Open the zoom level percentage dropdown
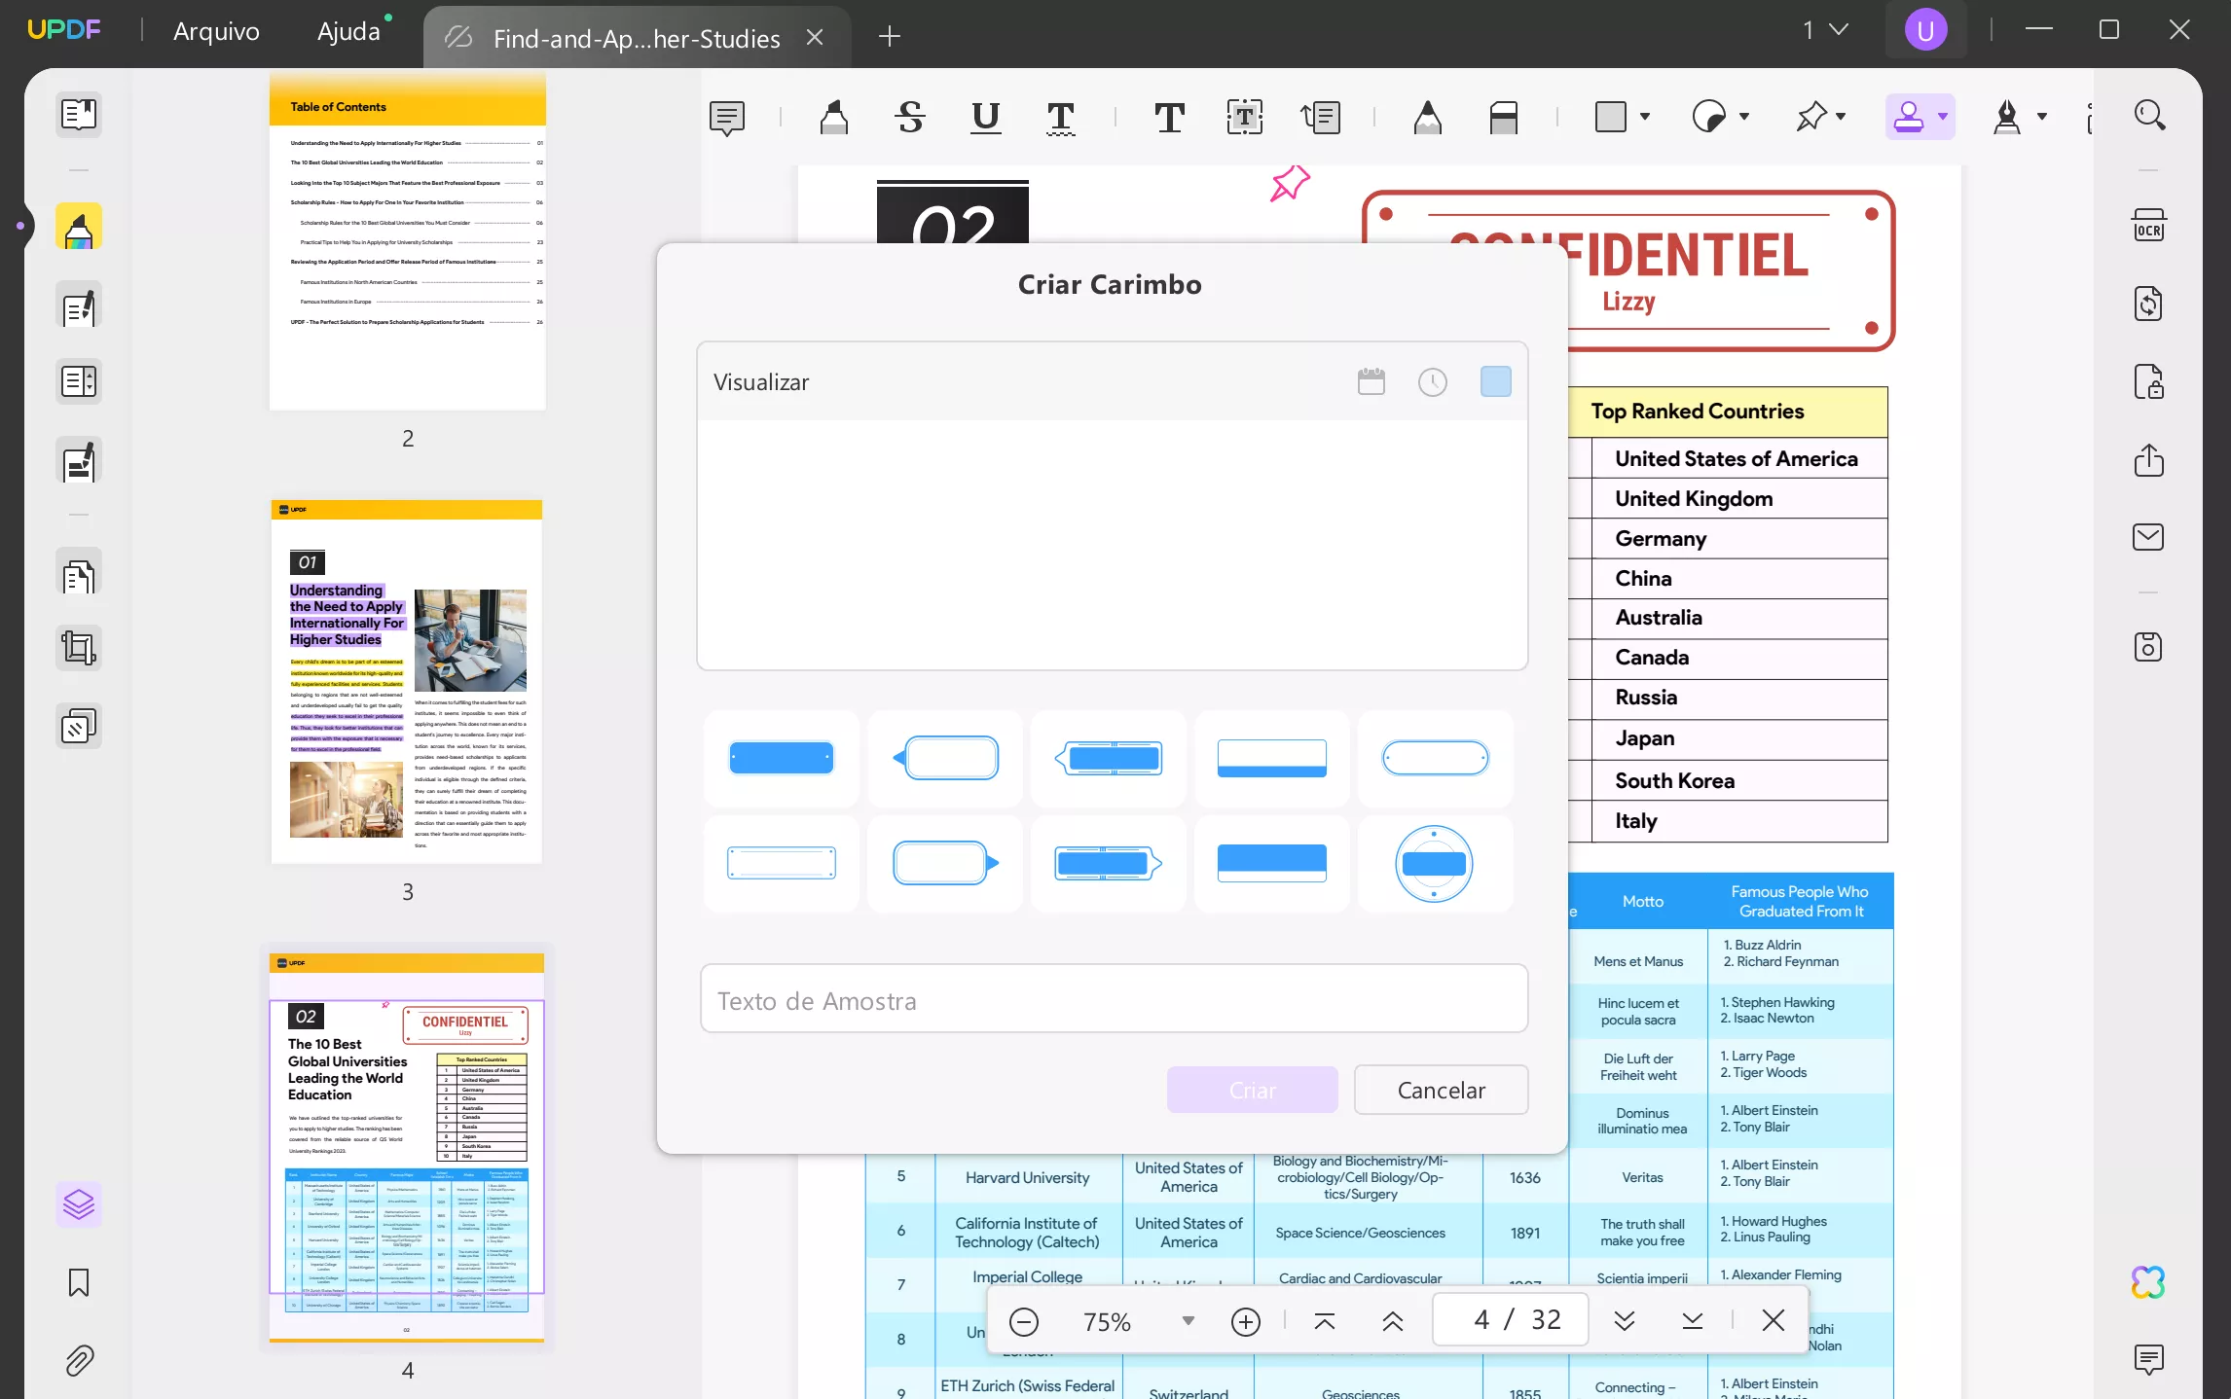The image size is (2231, 1399). pos(1187,1321)
